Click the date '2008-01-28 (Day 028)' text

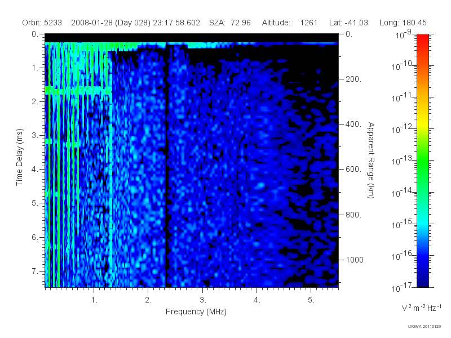point(110,23)
